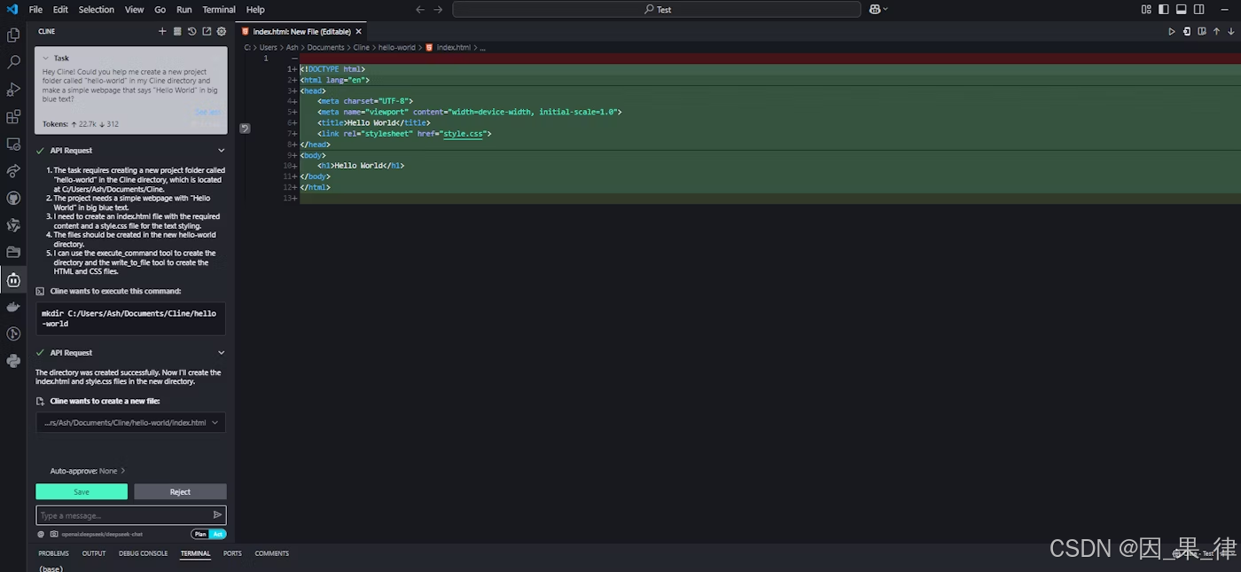This screenshot has height=572, width=1241.
Task: Collapse first API Request section
Action: click(221, 151)
